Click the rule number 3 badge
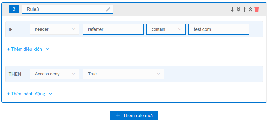Screen dimensions: 269x124 point(14,9)
